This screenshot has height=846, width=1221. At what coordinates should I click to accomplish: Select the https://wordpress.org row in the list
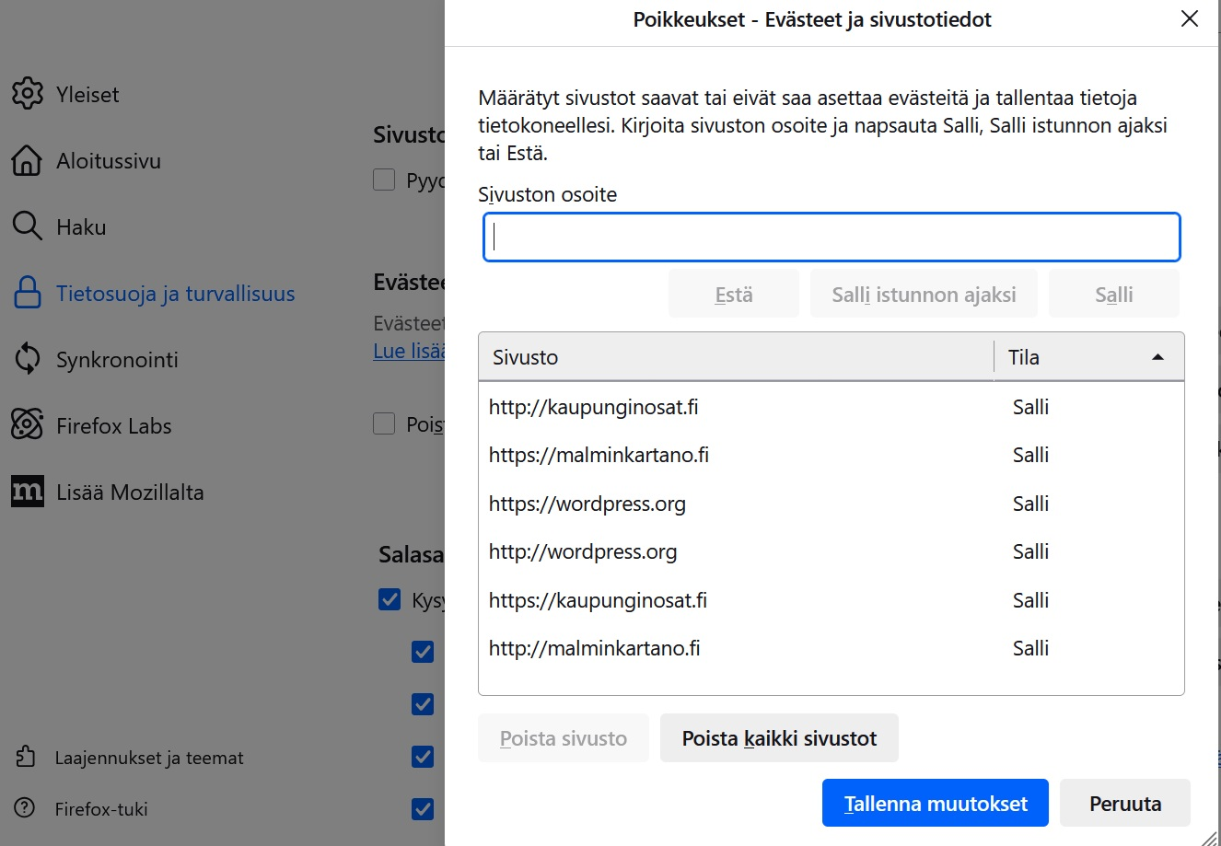click(587, 504)
